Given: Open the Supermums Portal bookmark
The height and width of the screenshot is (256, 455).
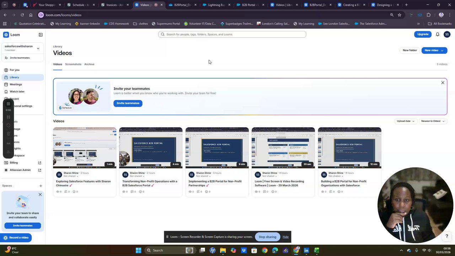Looking at the screenshot, I should [166, 23].
